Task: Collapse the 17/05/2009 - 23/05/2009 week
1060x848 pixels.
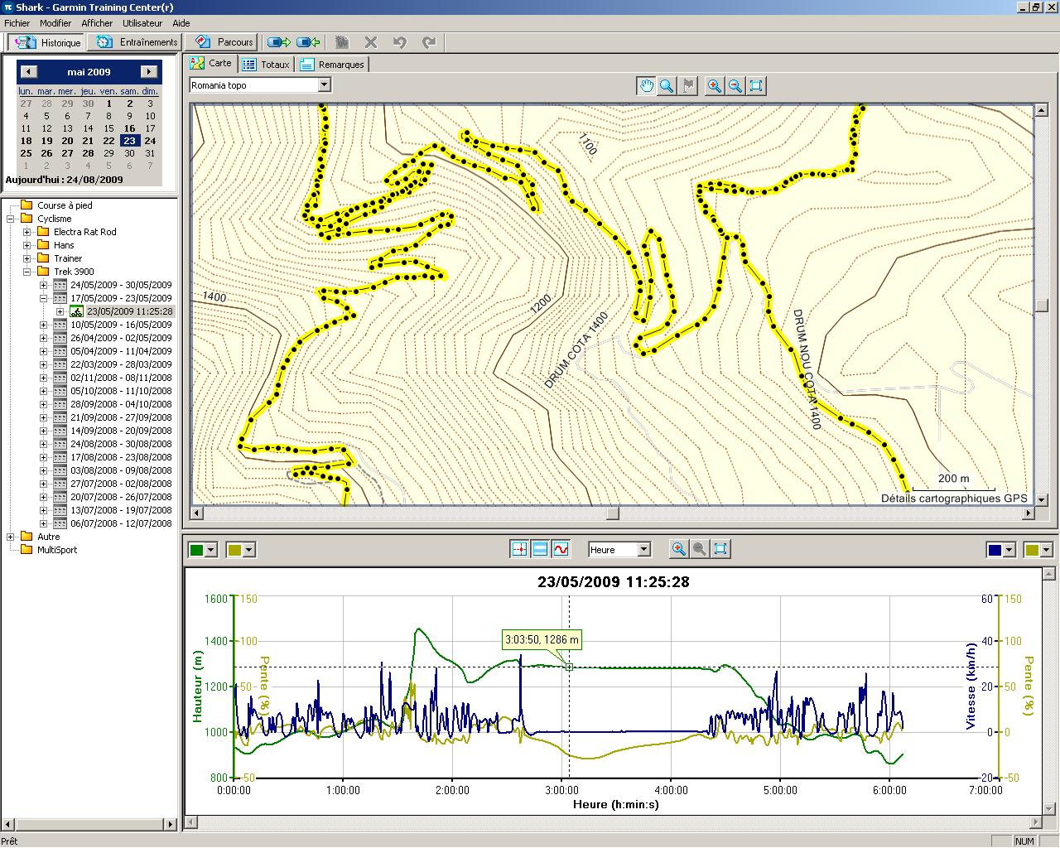Action: pos(43,298)
